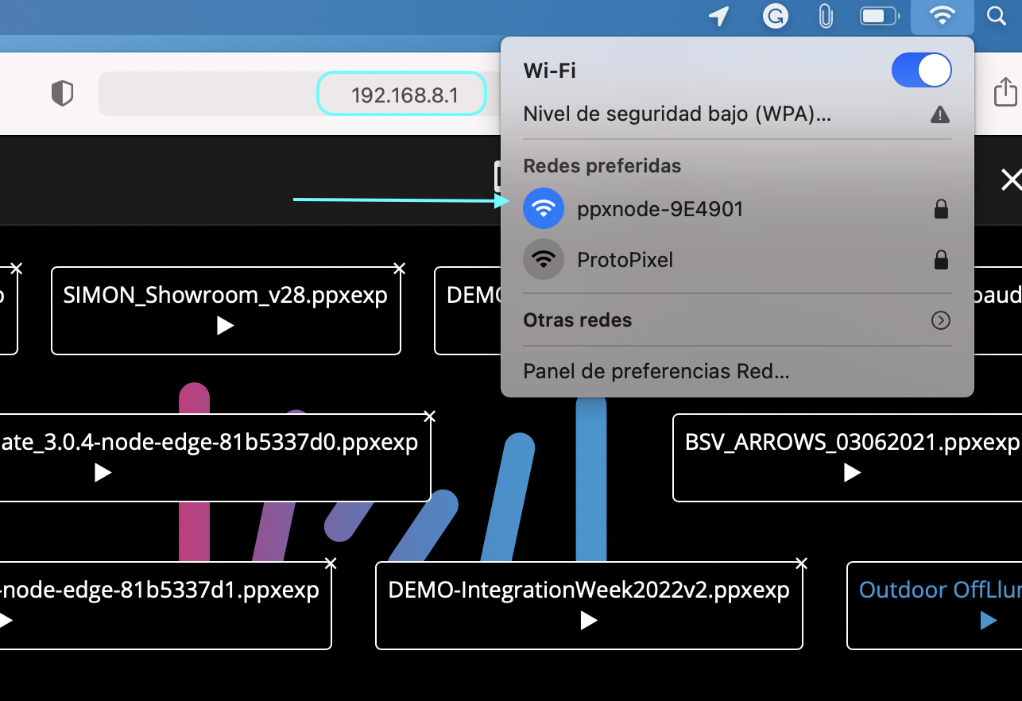
Task: Open the Grammarly menu bar icon
Action: 775,16
